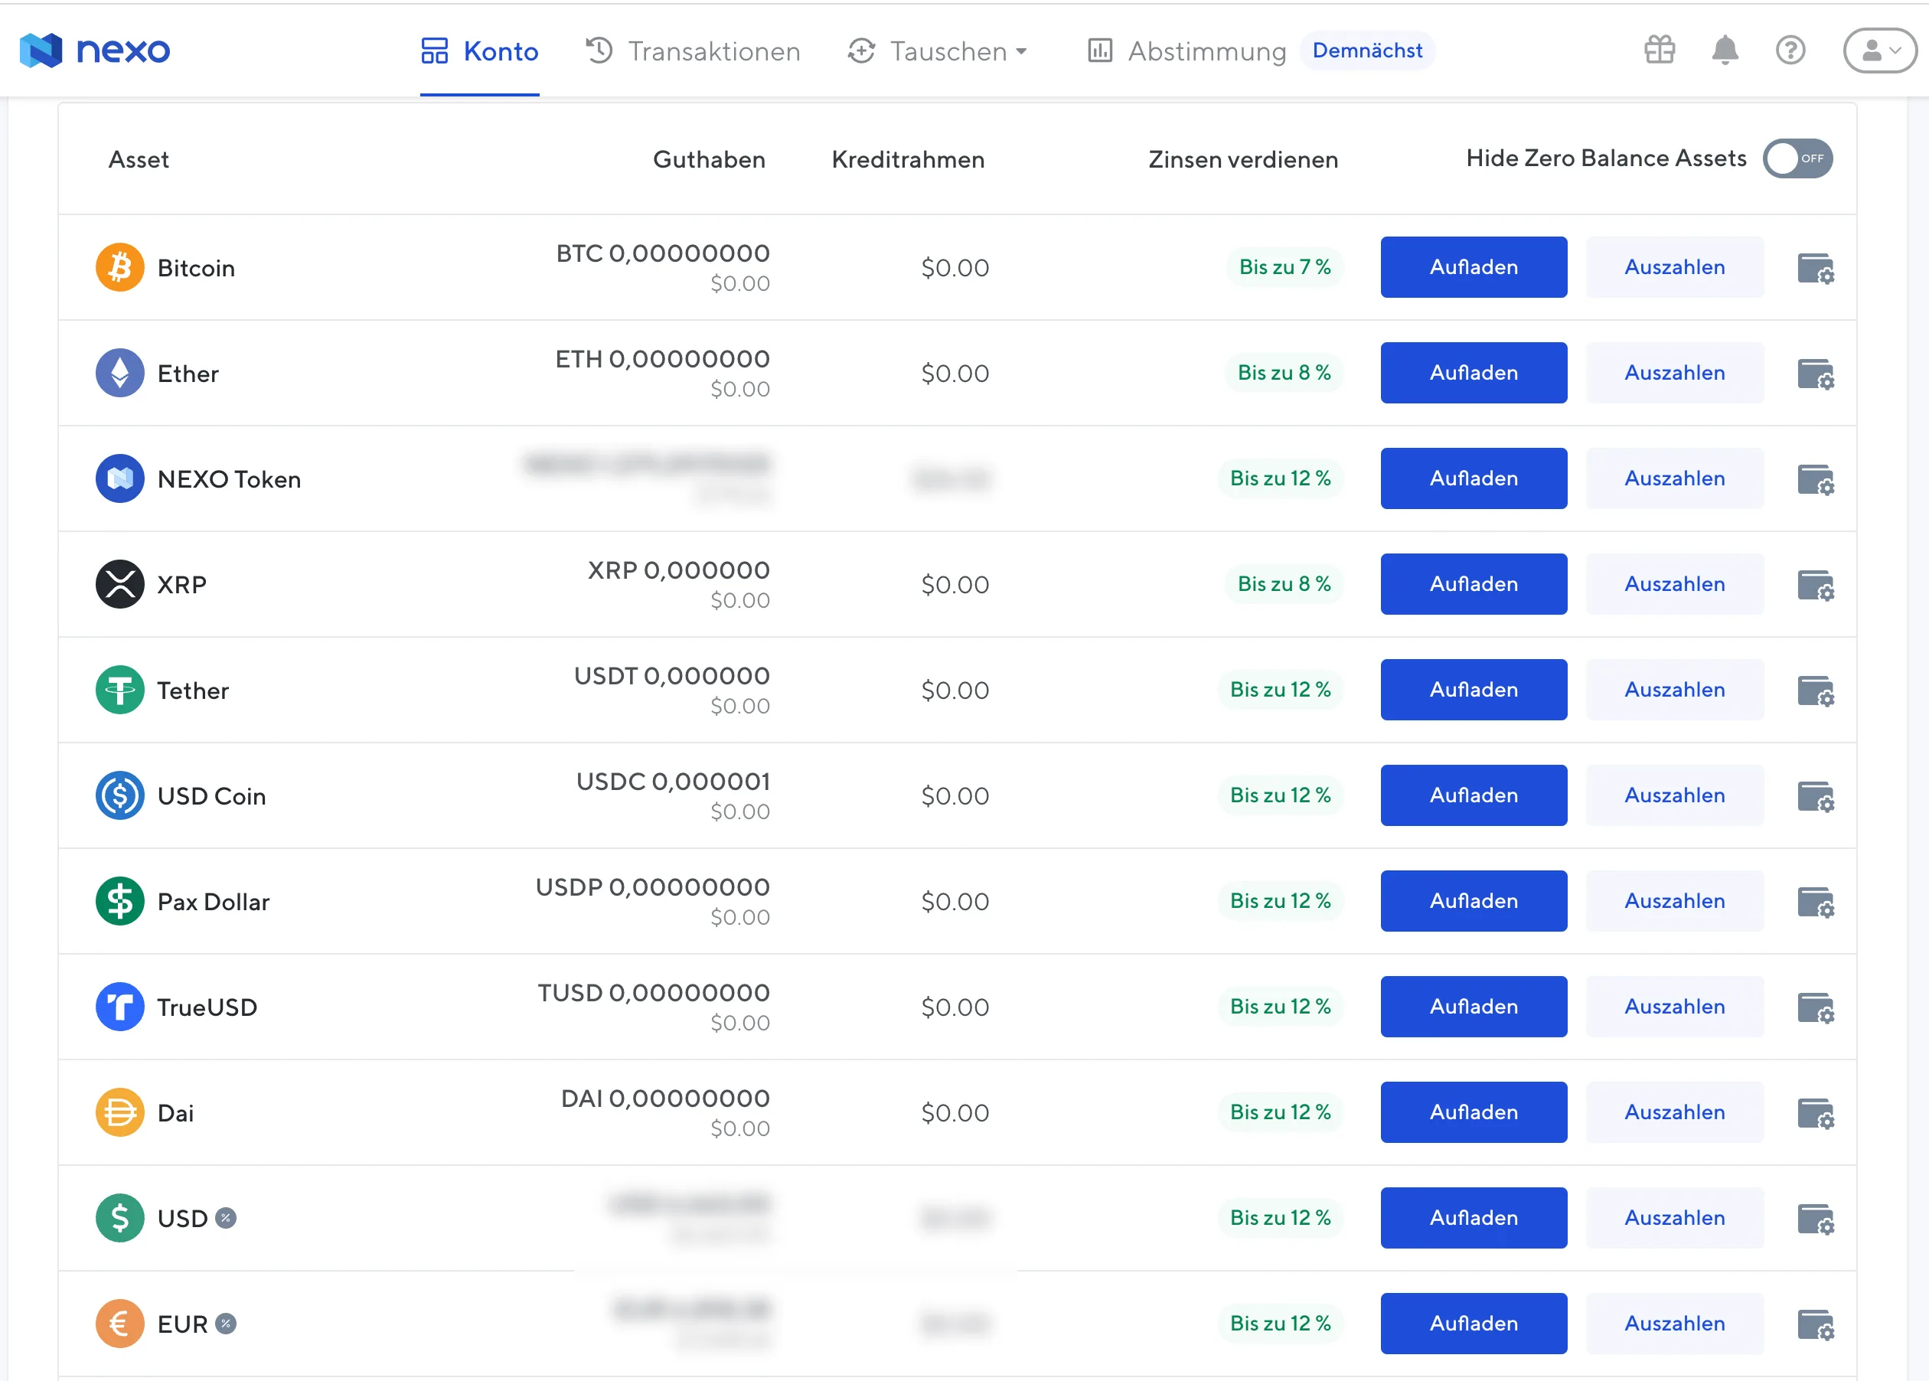Click the USD dollar icon
This screenshot has width=1929, height=1381.
click(120, 1218)
